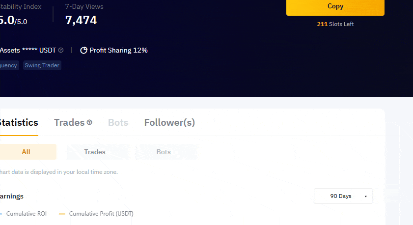
Task: Open the 90 Days period dropdown
Action: click(x=343, y=196)
